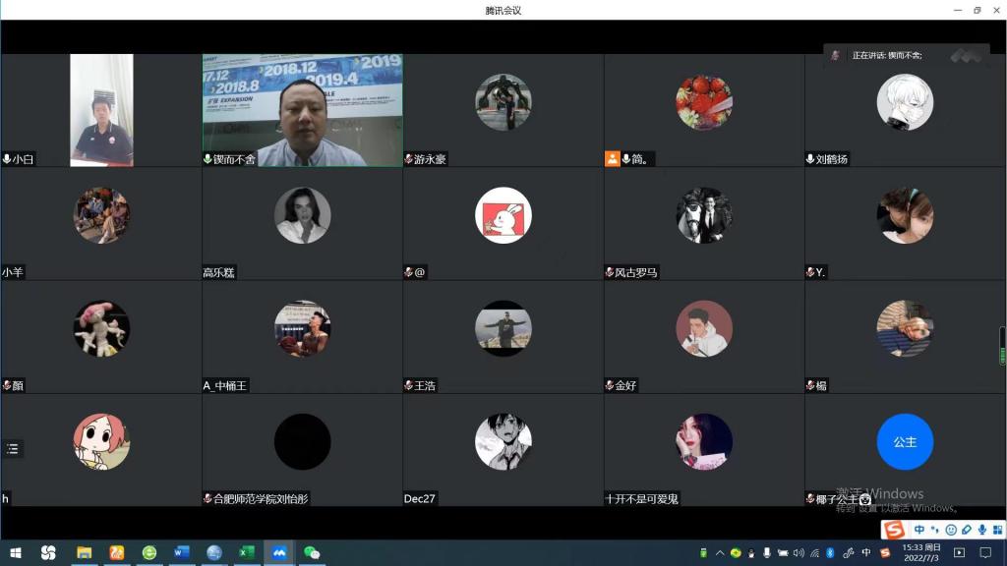The height and width of the screenshot is (566, 1007).
Task: Click the clock showing 15:33
Action: [x=921, y=552]
